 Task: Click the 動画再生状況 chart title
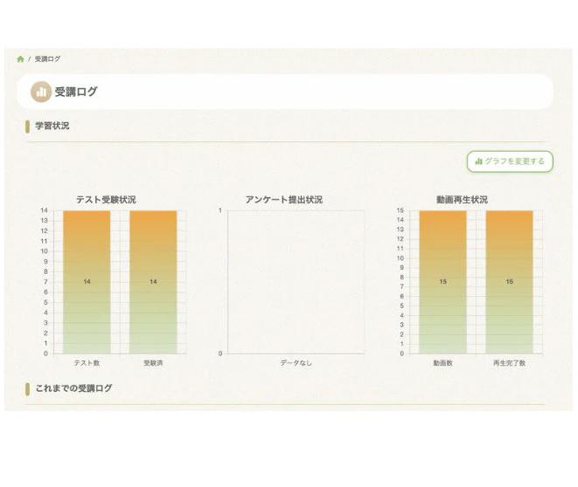tap(462, 199)
